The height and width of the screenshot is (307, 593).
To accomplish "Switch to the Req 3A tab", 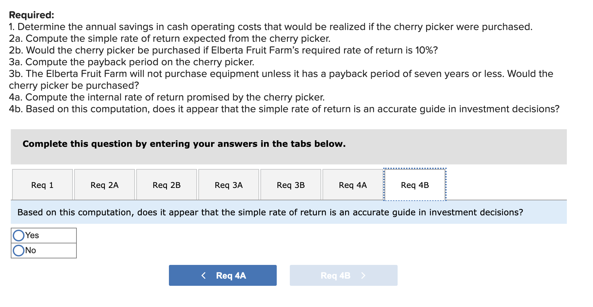I will tap(228, 185).
